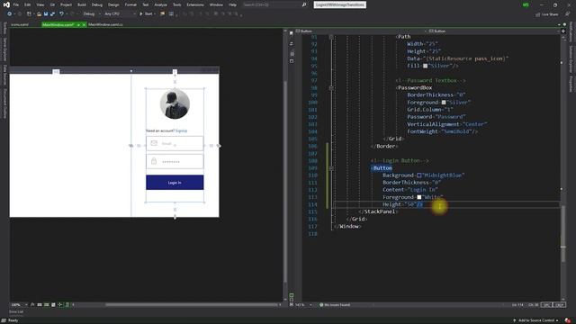Open the View menu
This screenshot has height=324, width=576.
click(x=40, y=4)
